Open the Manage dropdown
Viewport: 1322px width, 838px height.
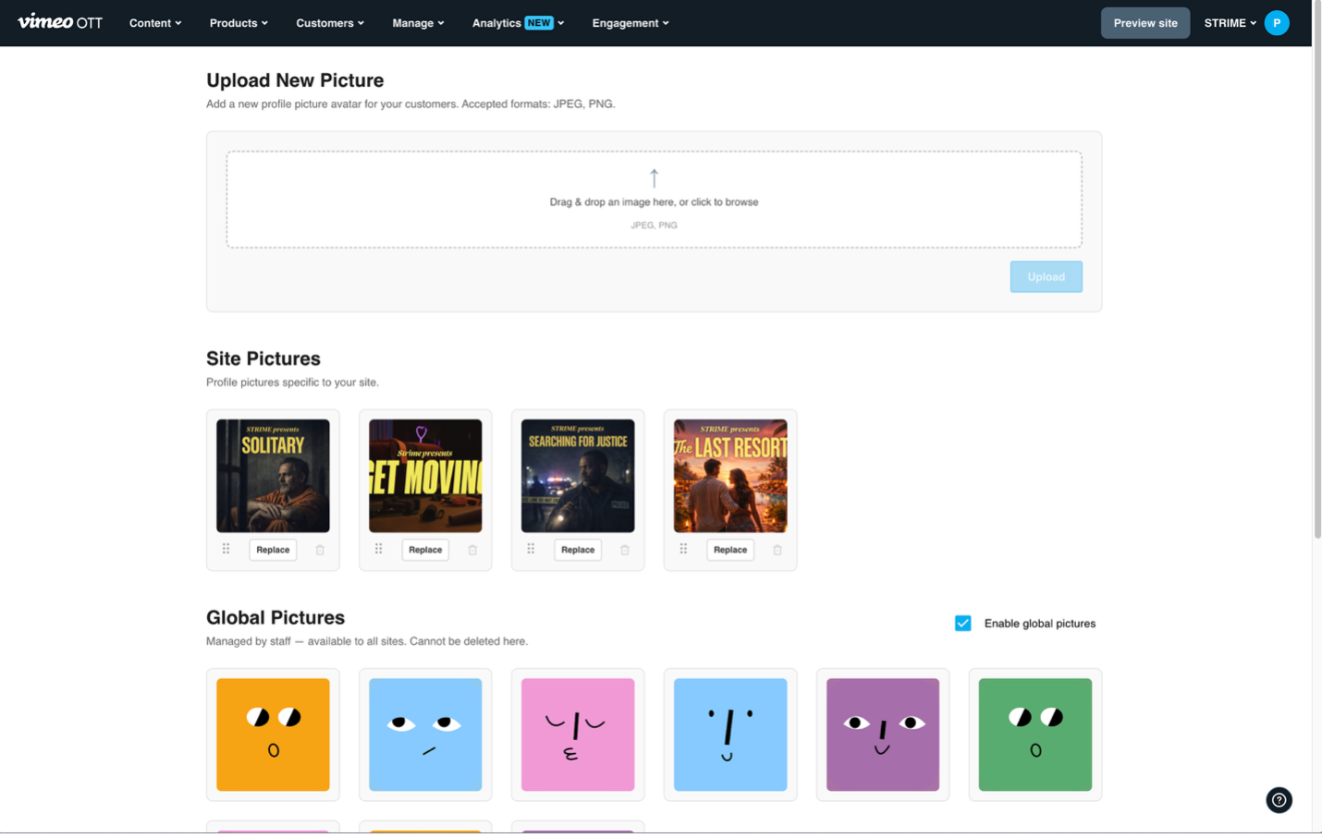(x=418, y=23)
